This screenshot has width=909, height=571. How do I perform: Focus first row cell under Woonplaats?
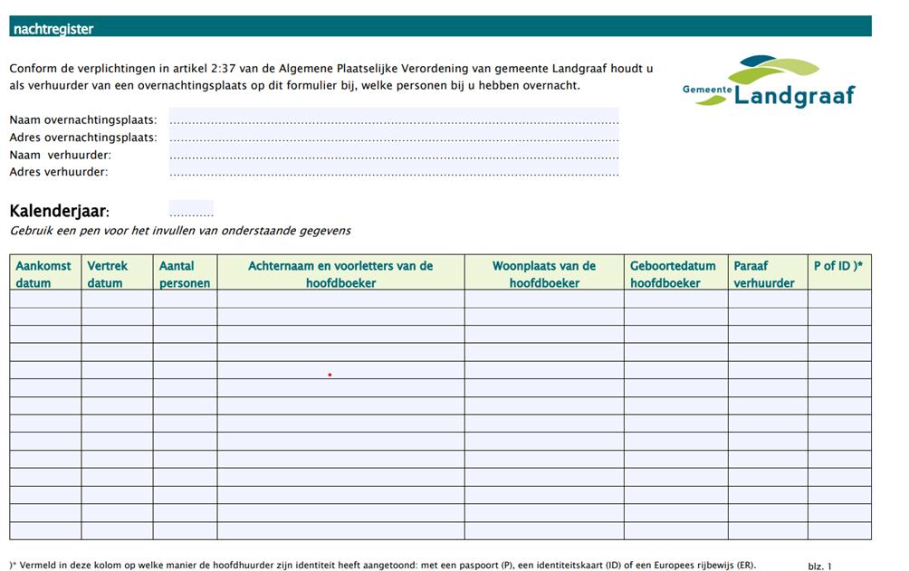pyautogui.click(x=543, y=299)
